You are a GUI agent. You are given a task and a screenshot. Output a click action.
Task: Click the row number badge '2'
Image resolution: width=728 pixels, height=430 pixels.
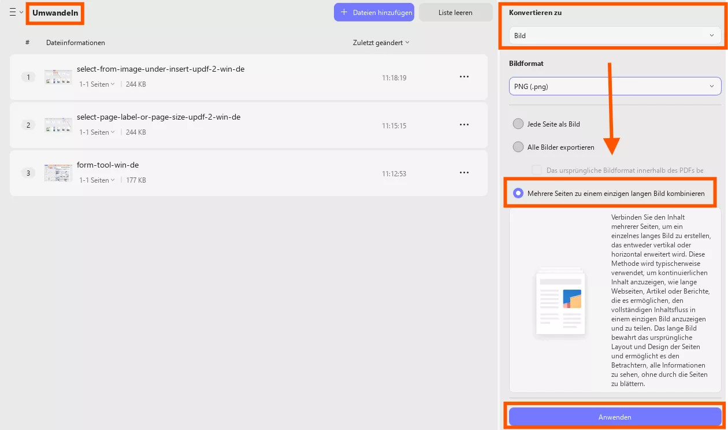[x=28, y=125]
